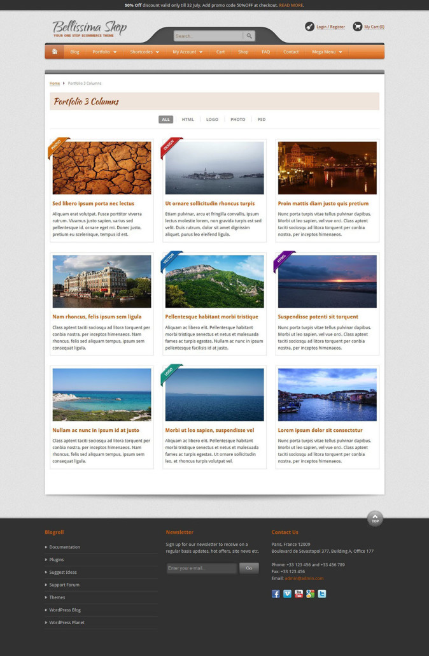Image resolution: width=429 pixels, height=656 pixels.
Task: Open the harbor town at dusk thumbnail
Action: point(327,394)
